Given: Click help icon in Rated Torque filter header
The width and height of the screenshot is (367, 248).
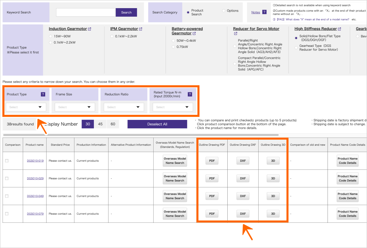Looking at the screenshot, I should coord(190,94).
